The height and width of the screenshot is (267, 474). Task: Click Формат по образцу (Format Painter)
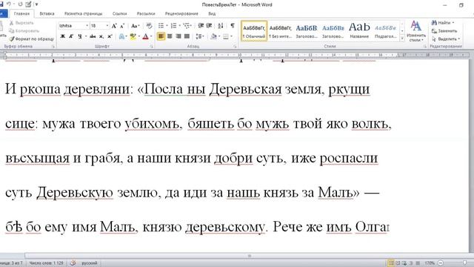pos(31,39)
